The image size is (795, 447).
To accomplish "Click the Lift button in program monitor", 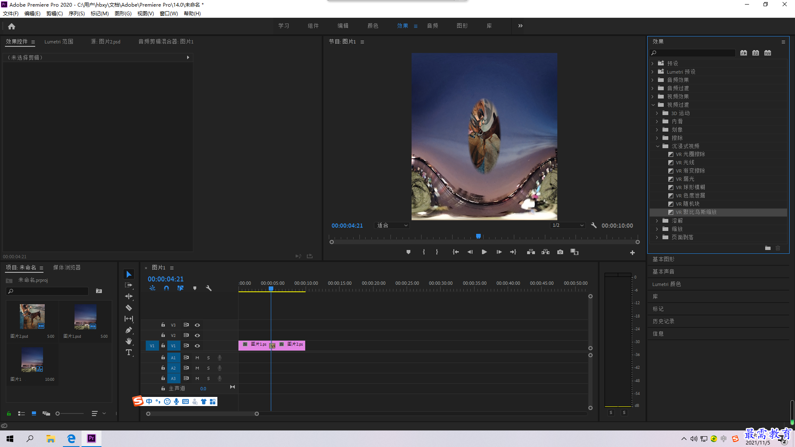I will pyautogui.click(x=531, y=252).
